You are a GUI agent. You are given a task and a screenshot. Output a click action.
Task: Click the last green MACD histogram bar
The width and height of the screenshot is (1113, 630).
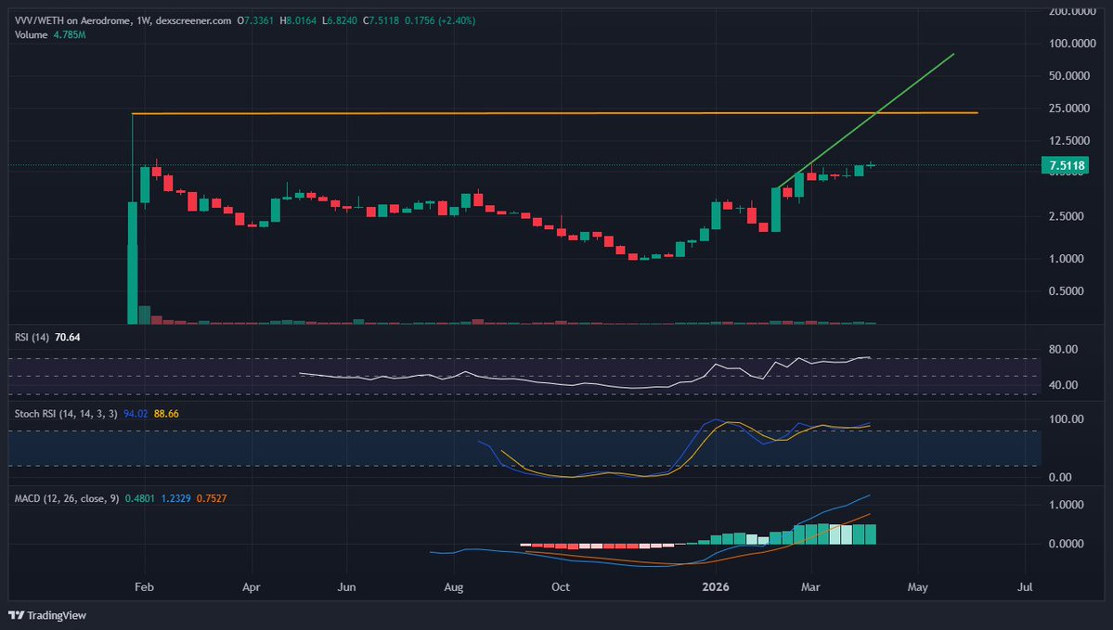[870, 534]
